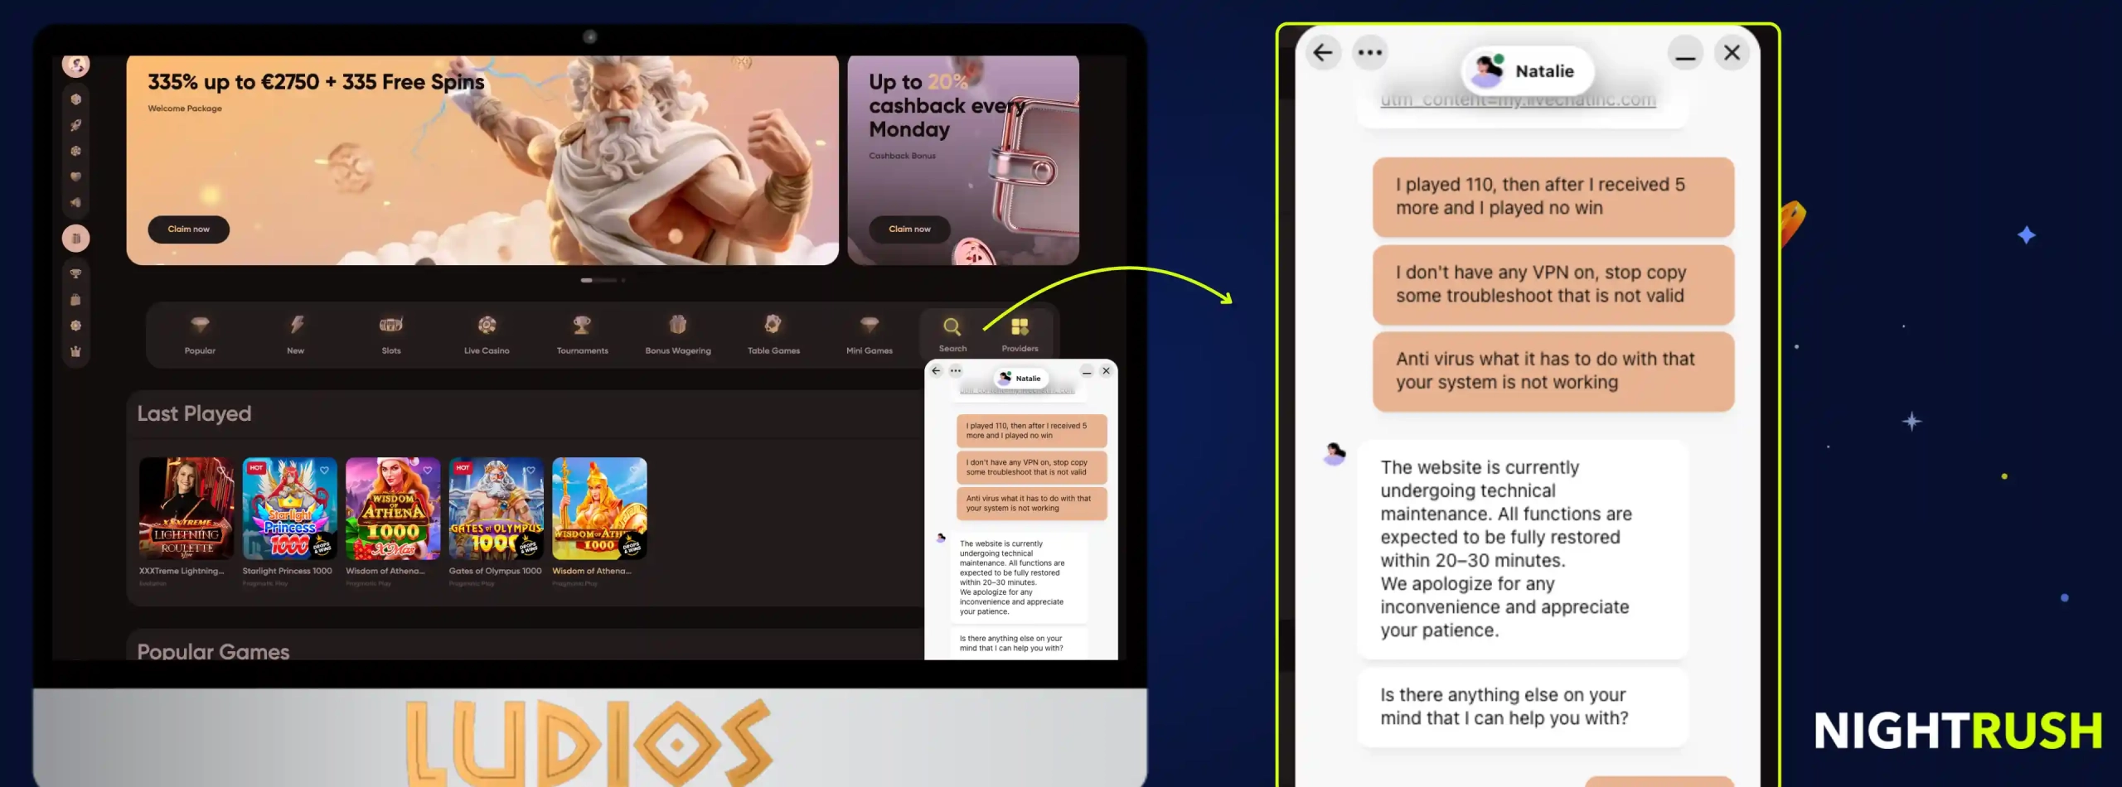Viewport: 2122px width, 787px height.
Task: Click the enlarged 'Anti virus' message bubble
Action: tap(1553, 371)
